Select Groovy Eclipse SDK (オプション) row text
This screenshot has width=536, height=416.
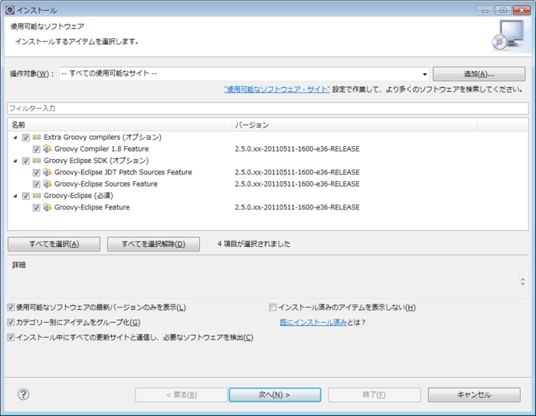pos(96,161)
